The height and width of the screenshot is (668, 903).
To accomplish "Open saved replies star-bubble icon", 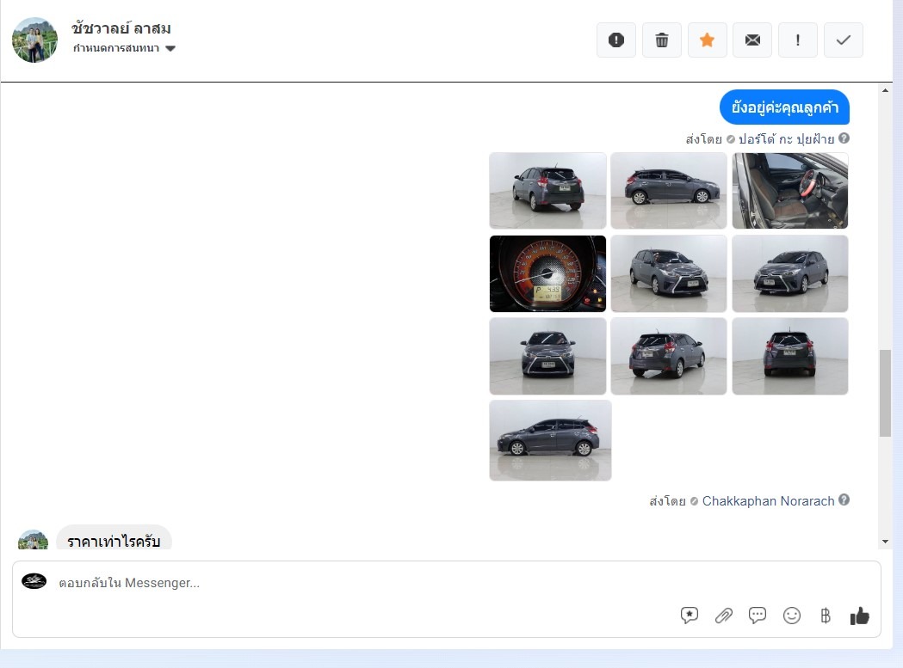I will click(690, 616).
